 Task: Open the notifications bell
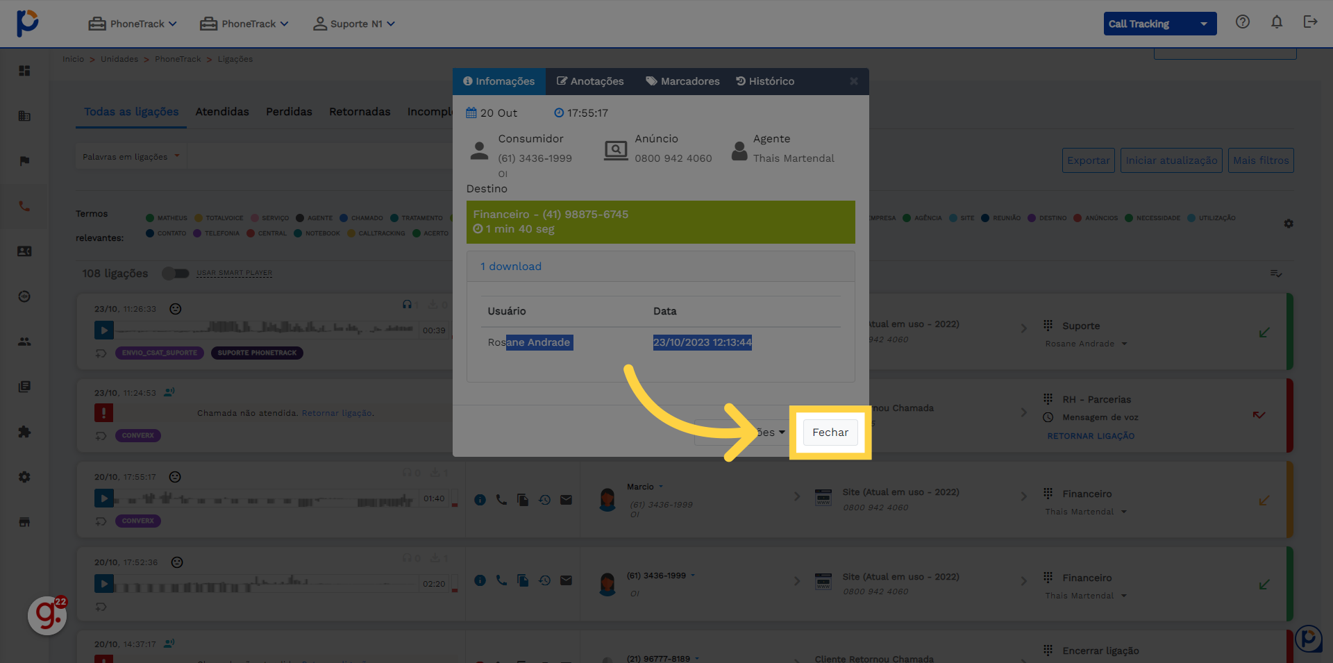click(x=1276, y=22)
